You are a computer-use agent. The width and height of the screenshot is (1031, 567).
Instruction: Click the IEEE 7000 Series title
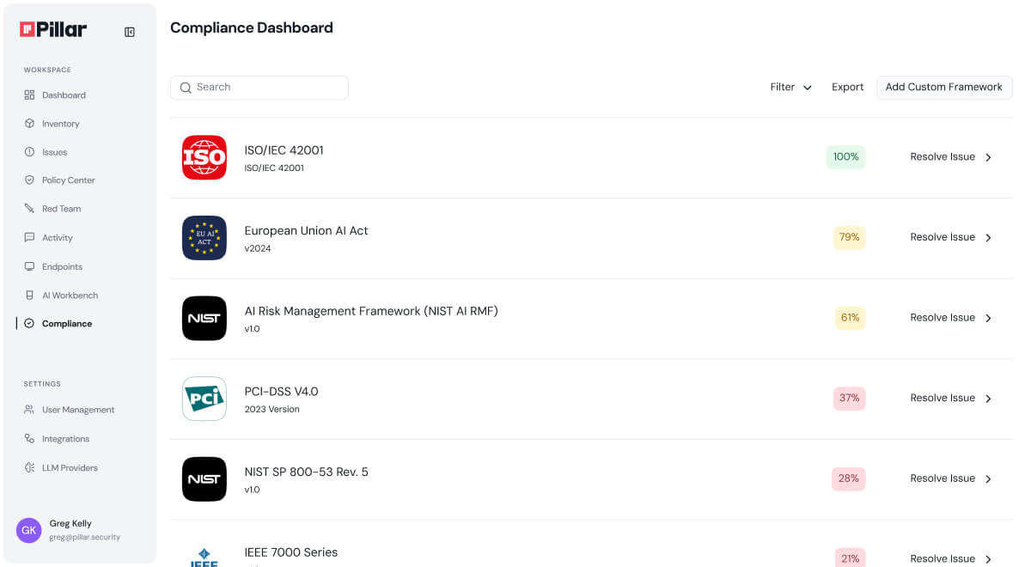tap(291, 552)
